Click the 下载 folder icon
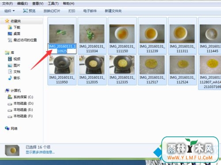This screenshot has width=221, height=165. point(10,27)
